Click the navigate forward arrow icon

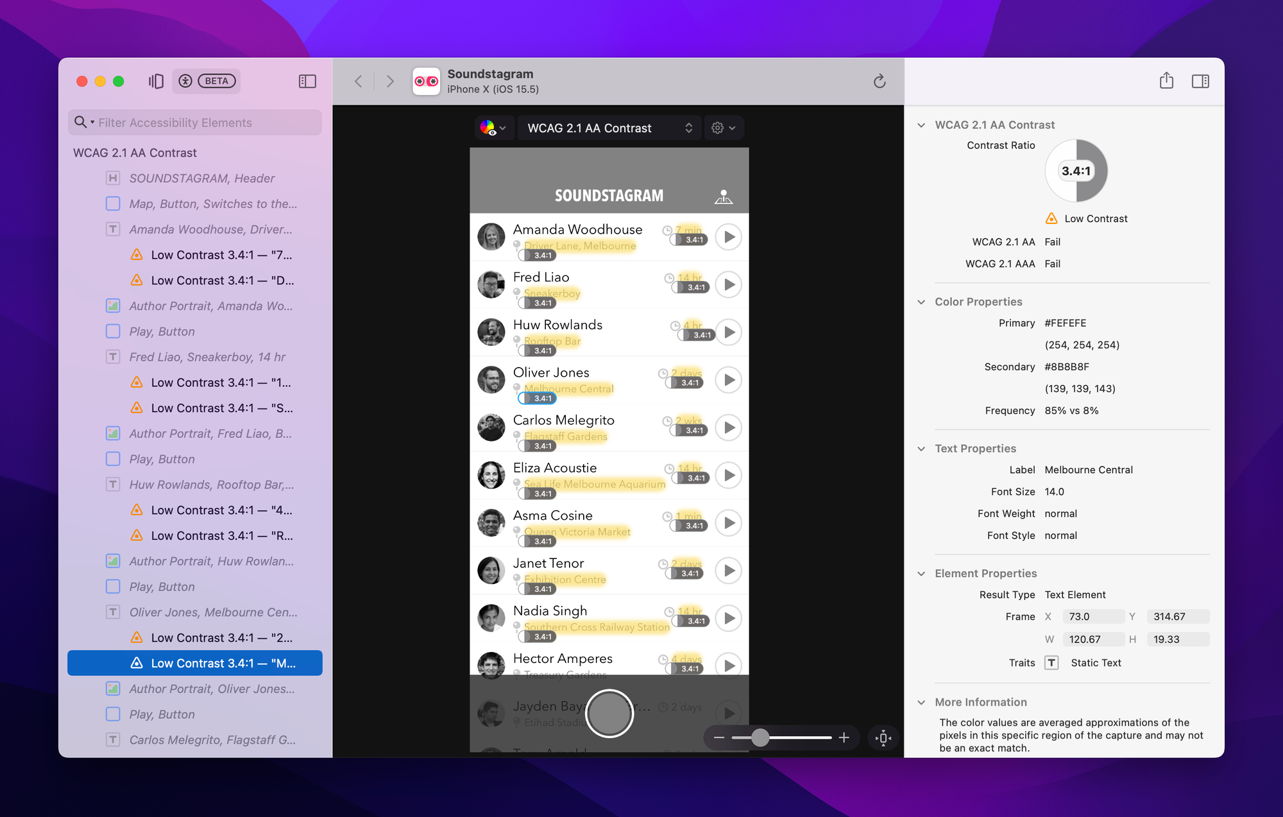tap(390, 82)
